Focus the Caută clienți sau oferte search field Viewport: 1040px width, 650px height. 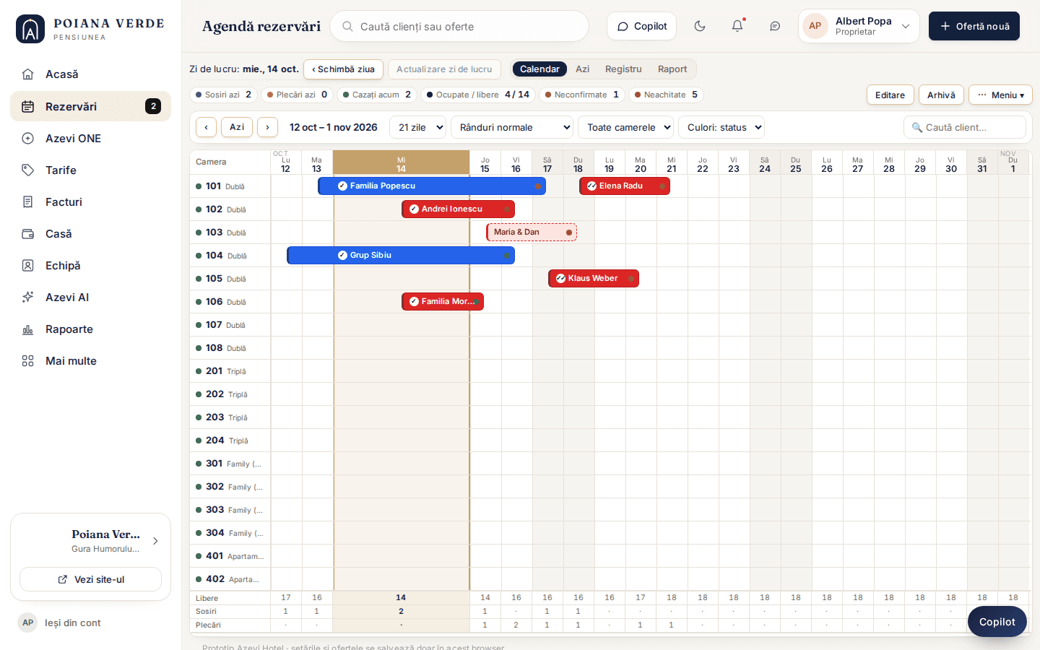459,26
